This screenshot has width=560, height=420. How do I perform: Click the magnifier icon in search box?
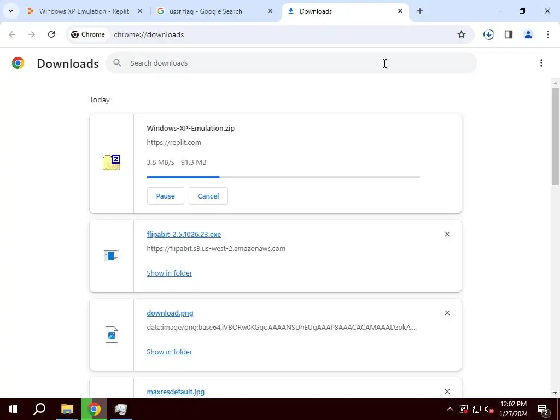click(117, 63)
